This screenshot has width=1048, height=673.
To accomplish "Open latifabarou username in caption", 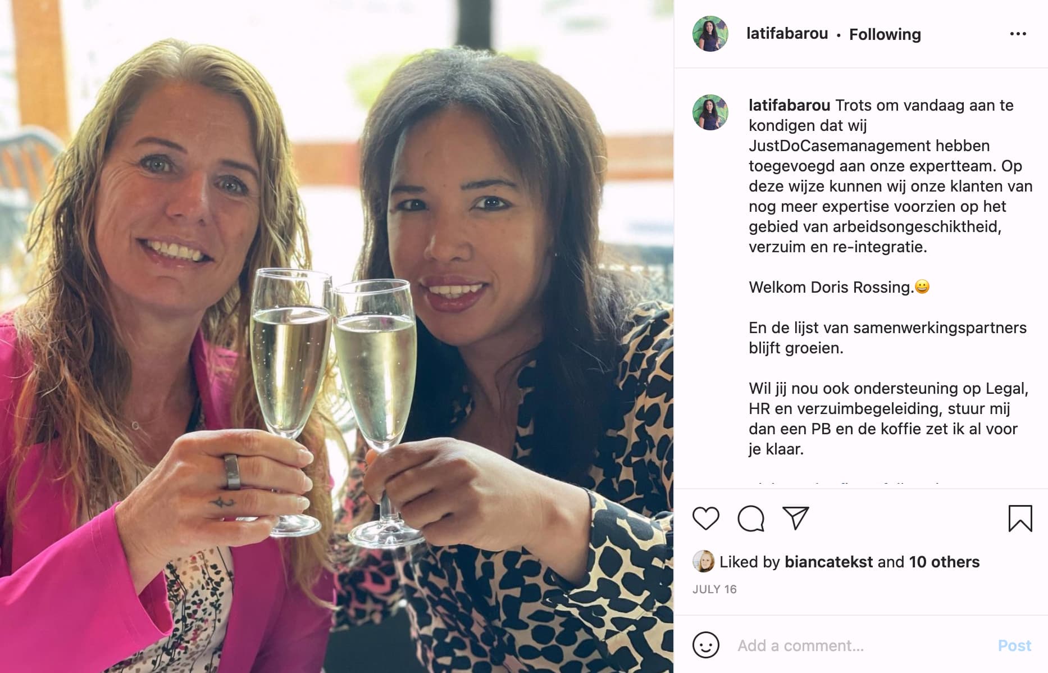I will [789, 105].
